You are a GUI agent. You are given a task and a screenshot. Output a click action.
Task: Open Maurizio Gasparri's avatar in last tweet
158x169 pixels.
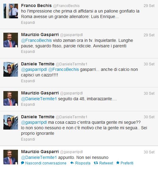pos(11,157)
